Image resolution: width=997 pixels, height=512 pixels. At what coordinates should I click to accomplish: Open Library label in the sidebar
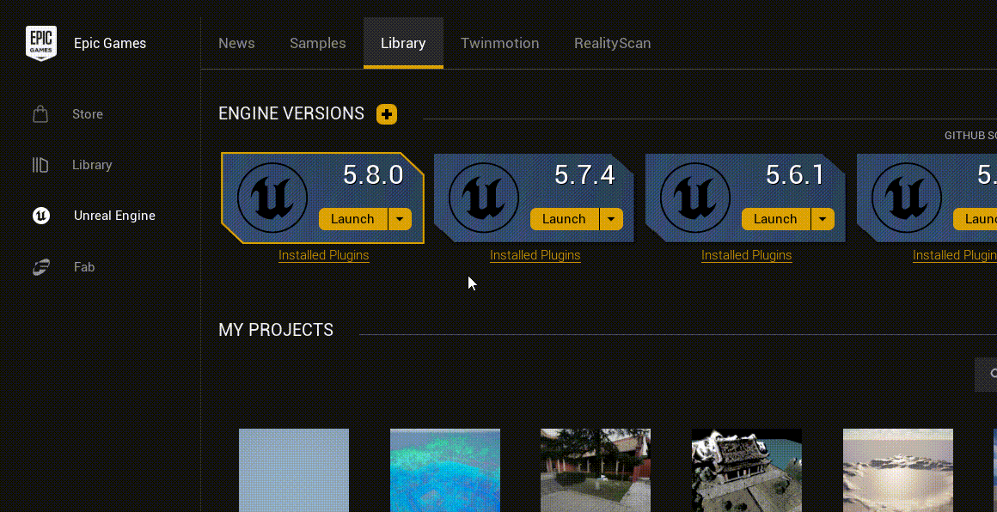coord(92,165)
